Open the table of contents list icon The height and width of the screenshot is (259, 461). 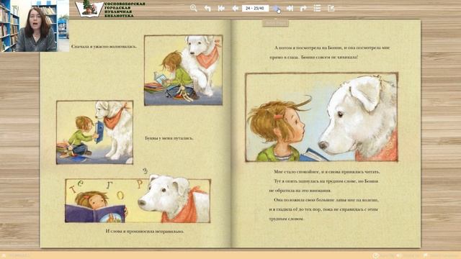(x=317, y=8)
